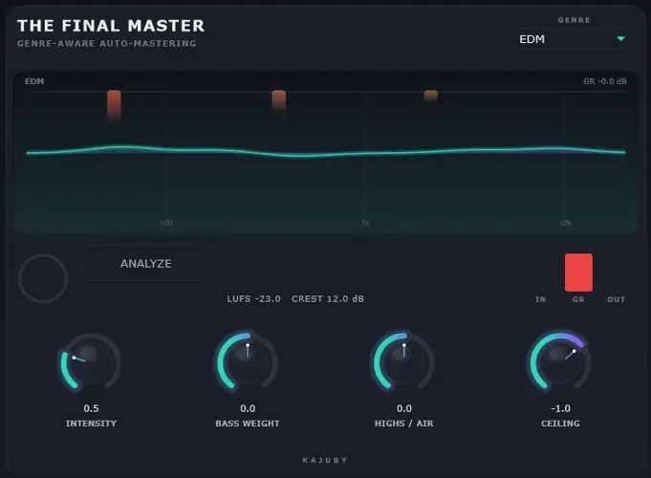
Task: Click the Highs / Air value 0.0
Action: coord(404,408)
